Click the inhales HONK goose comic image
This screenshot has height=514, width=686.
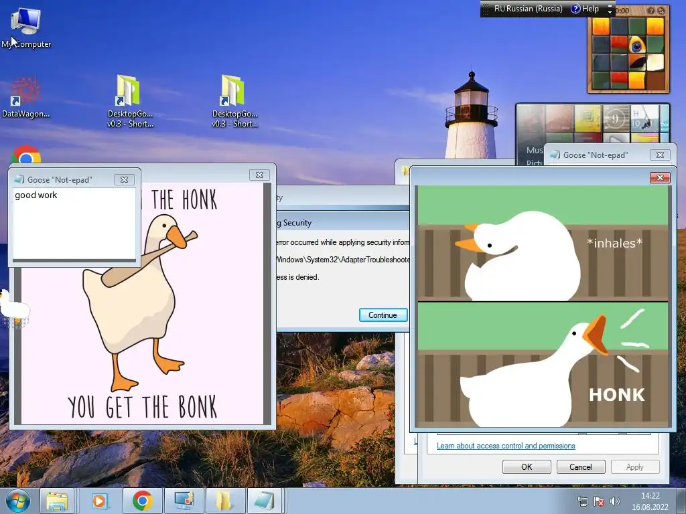tap(543, 306)
